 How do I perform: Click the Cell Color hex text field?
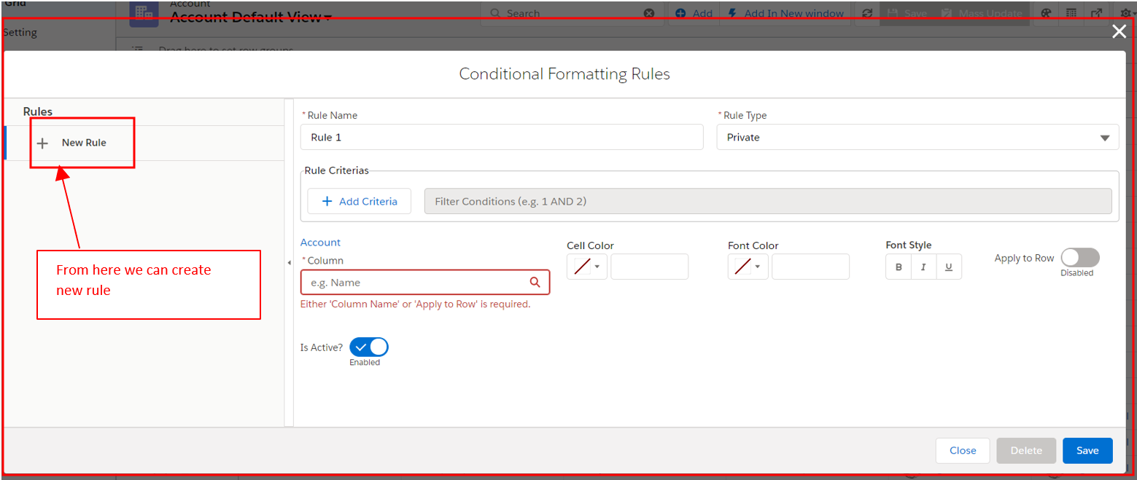coord(649,267)
